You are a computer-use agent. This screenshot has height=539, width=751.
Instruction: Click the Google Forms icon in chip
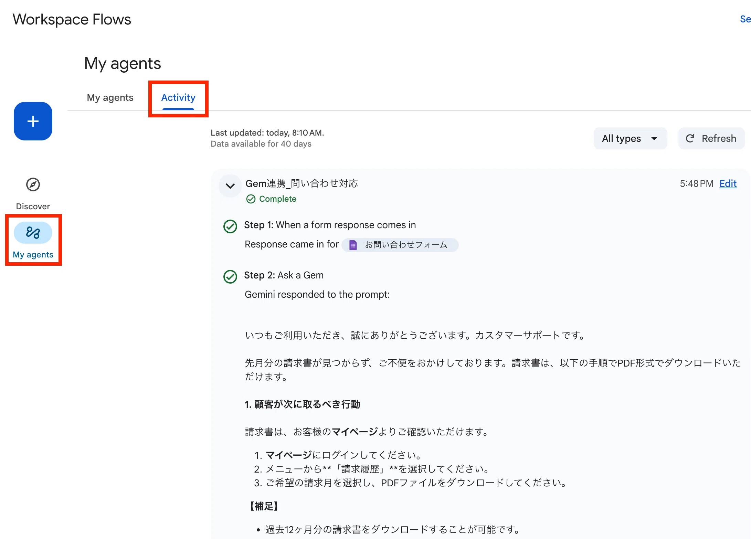coord(353,245)
